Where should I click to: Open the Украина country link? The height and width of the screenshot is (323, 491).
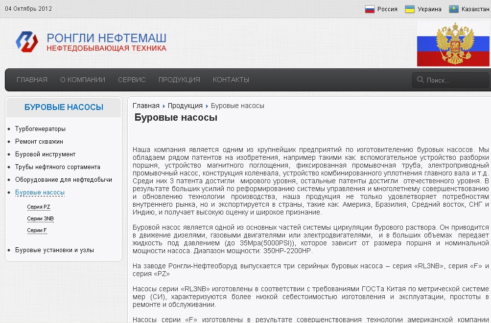tap(429, 9)
